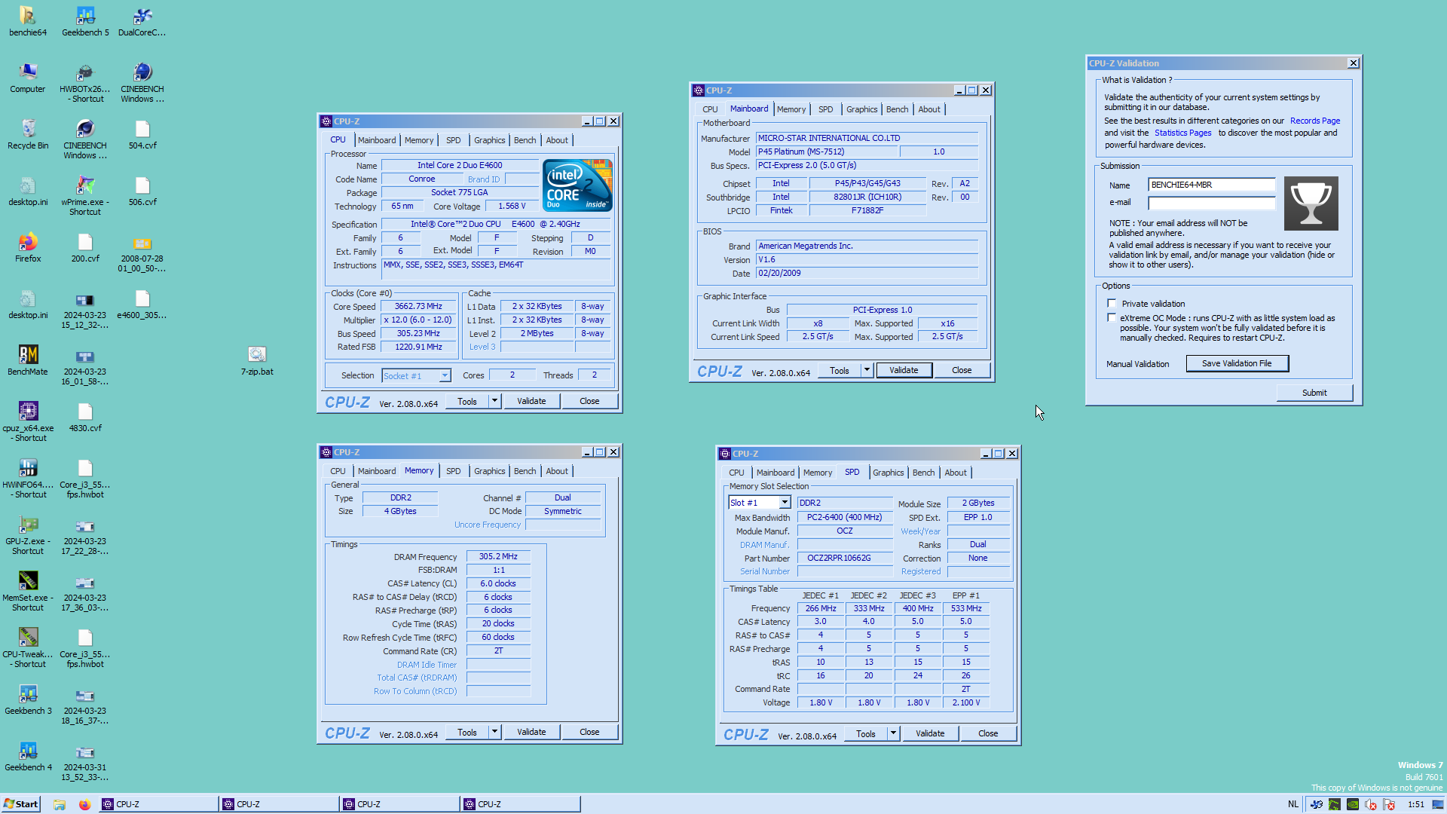This screenshot has height=814, width=1447.
Task: Open CPU-Tweaker shortcut icon
Action: pos(28,647)
